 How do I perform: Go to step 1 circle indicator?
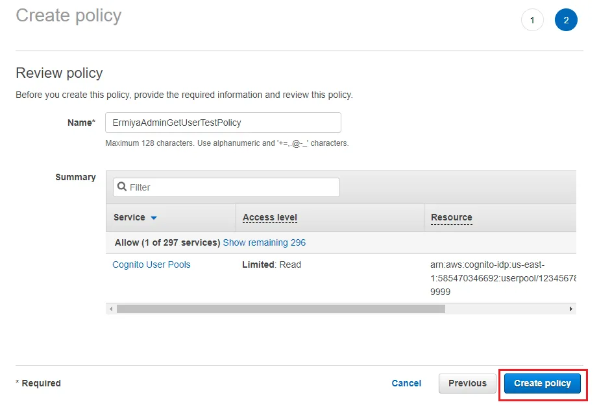point(532,20)
